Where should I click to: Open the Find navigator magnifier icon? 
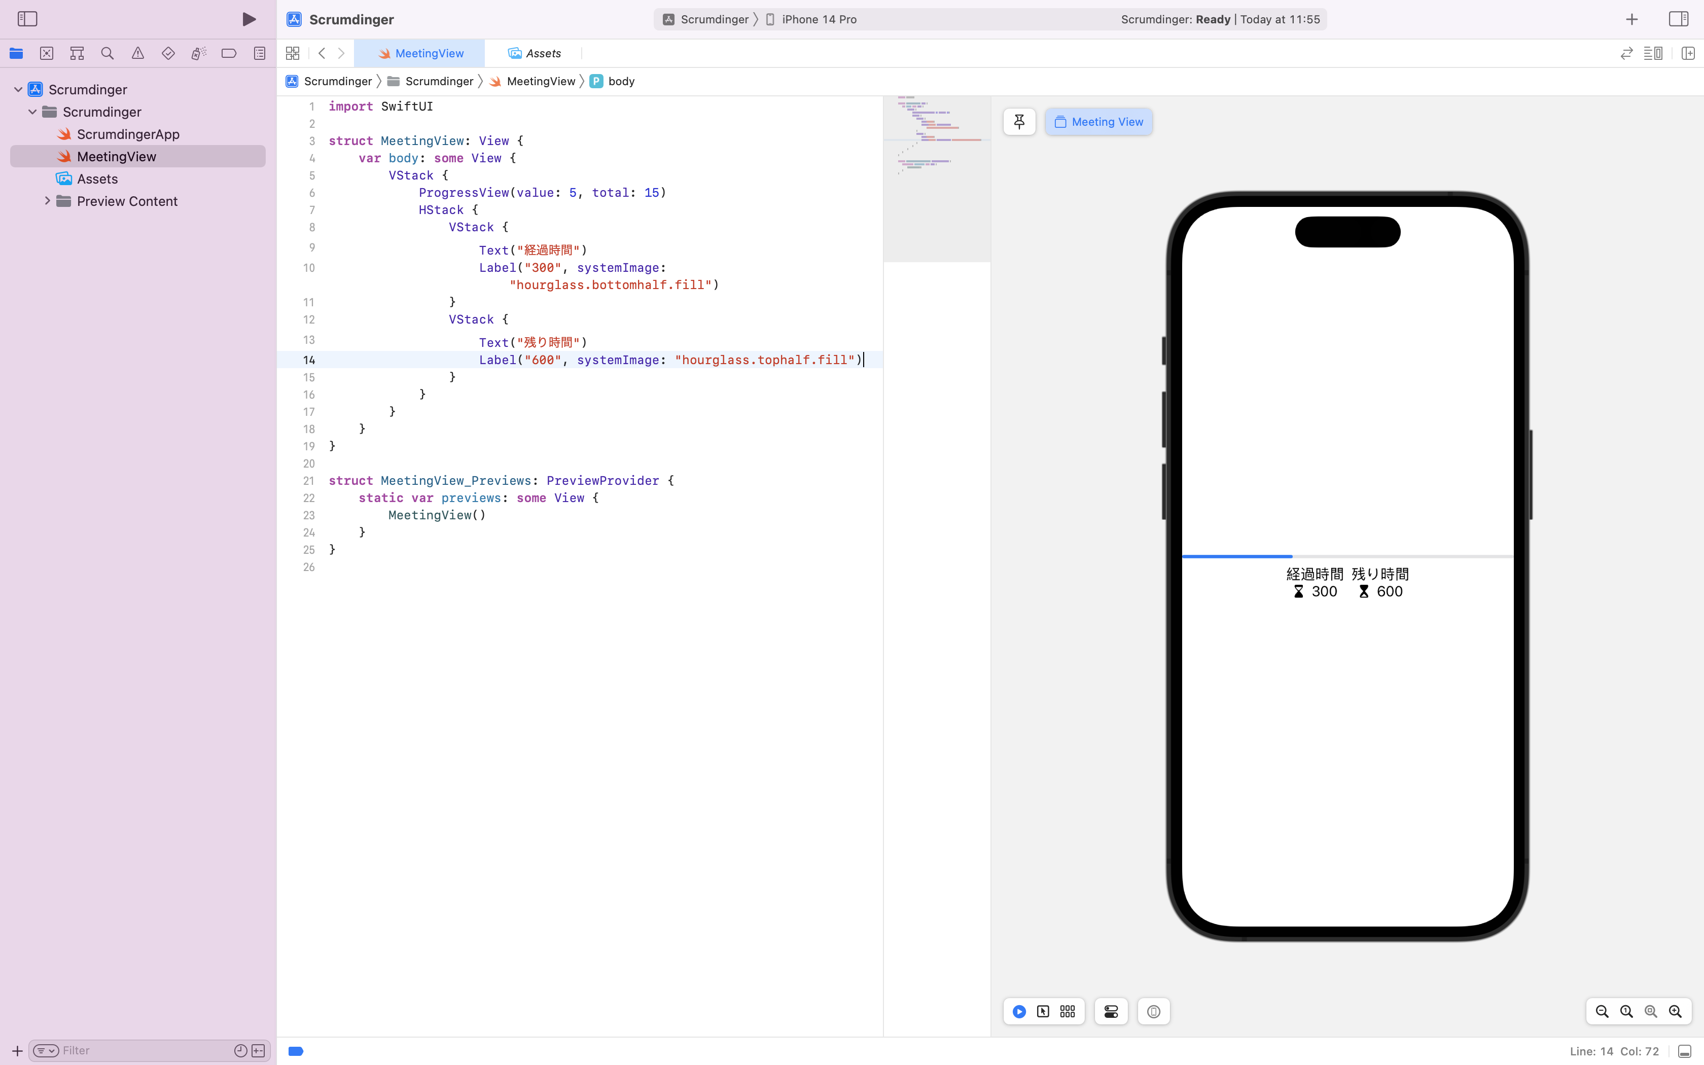107,54
